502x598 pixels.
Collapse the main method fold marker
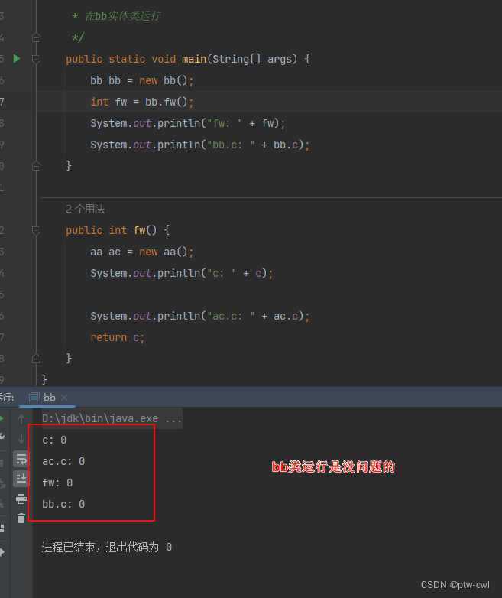[36, 59]
